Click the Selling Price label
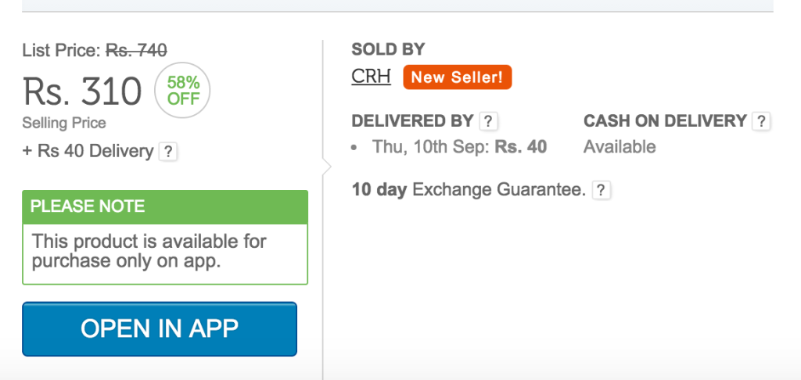The image size is (801, 380). [x=64, y=123]
